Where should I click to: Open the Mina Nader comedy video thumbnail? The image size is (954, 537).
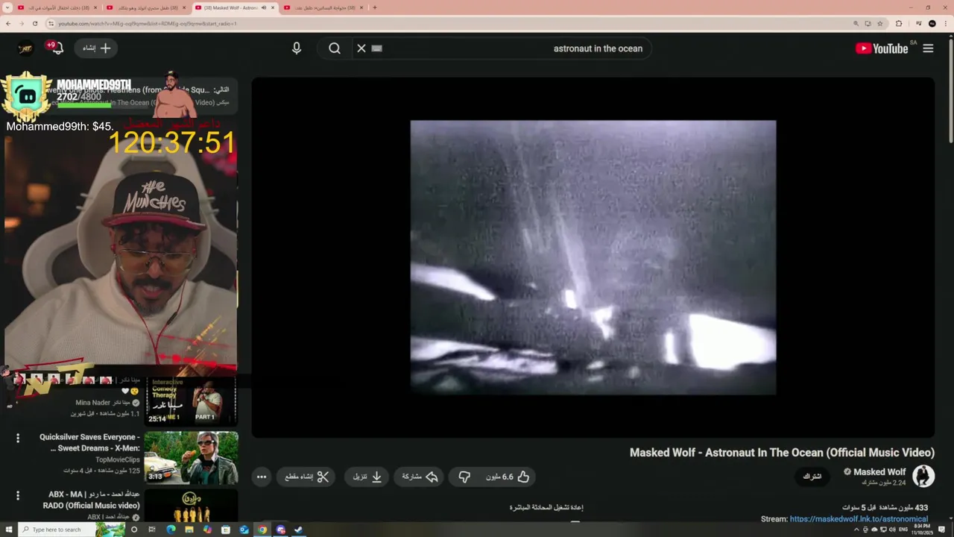(191, 400)
